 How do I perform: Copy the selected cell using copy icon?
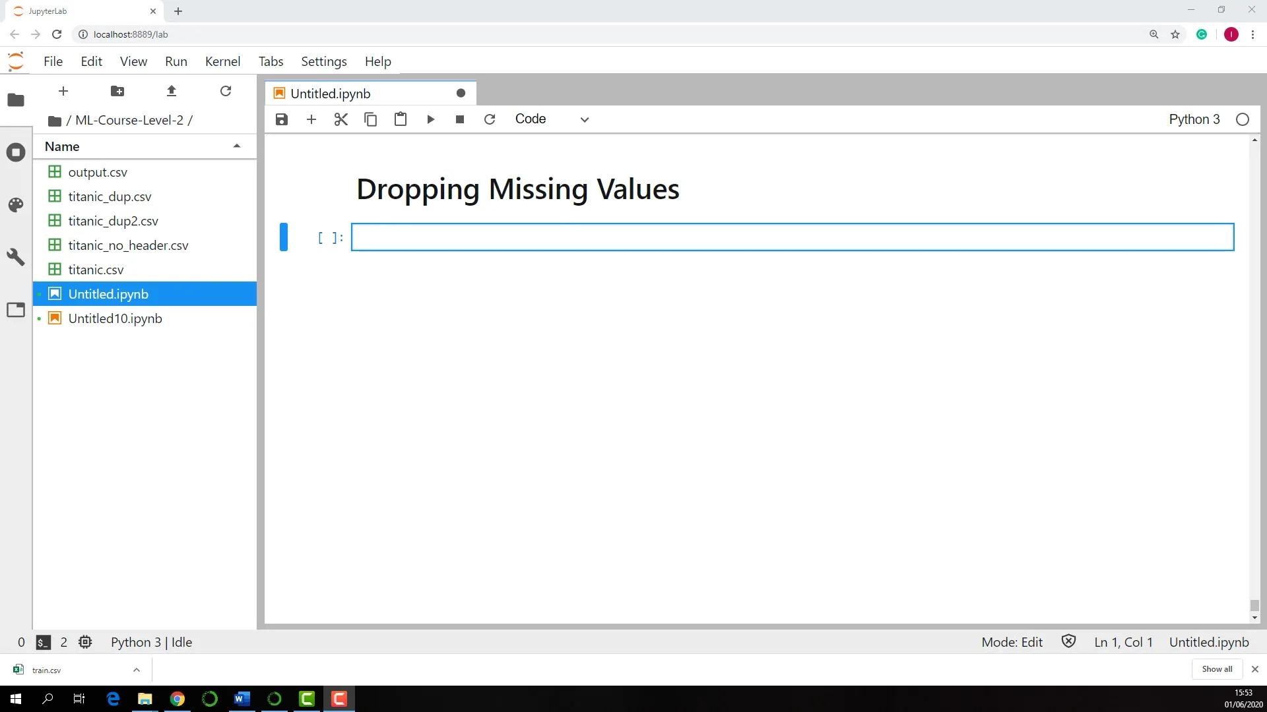click(x=370, y=119)
